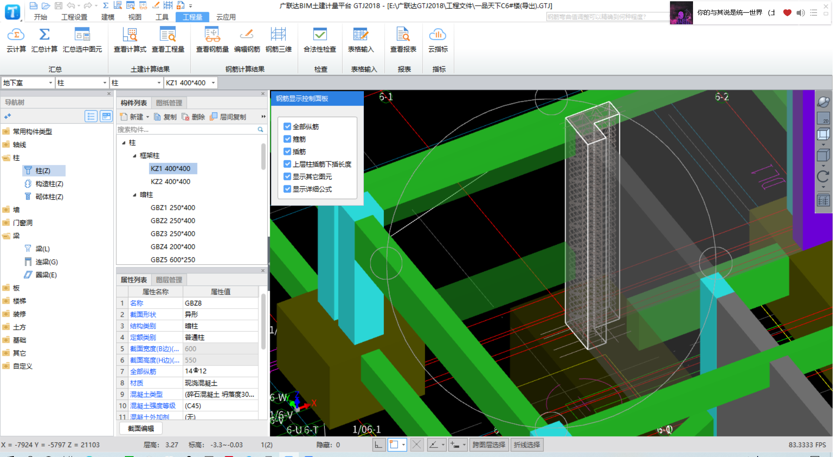The width and height of the screenshot is (837, 457).
Task: Click the save quick-access icon
Action: pos(59,6)
